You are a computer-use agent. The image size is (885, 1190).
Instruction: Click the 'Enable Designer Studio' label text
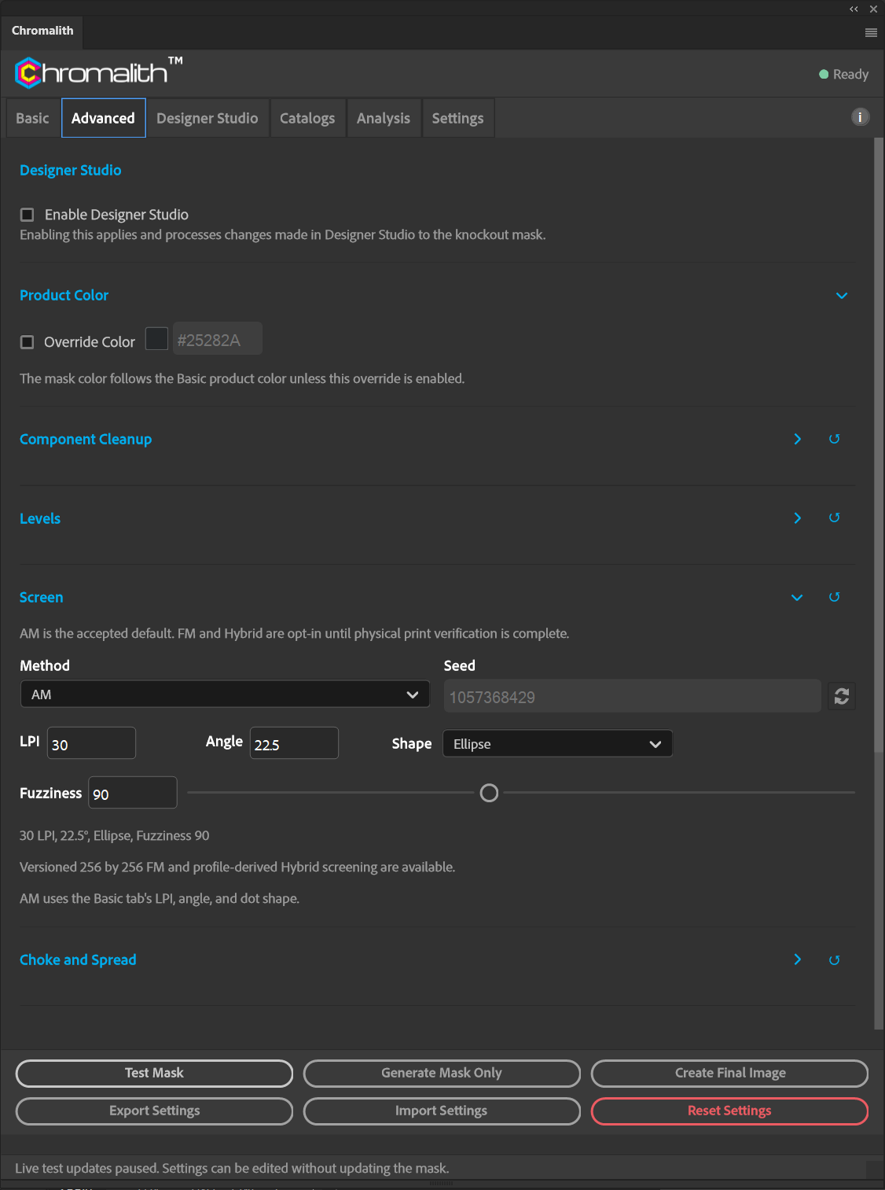tap(116, 215)
